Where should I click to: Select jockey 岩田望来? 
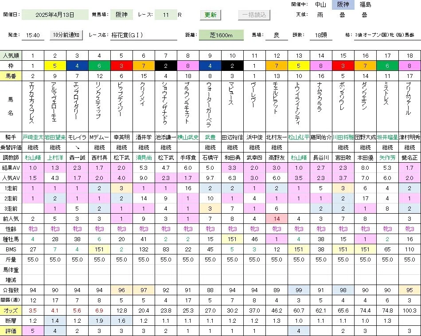[x=55, y=137]
